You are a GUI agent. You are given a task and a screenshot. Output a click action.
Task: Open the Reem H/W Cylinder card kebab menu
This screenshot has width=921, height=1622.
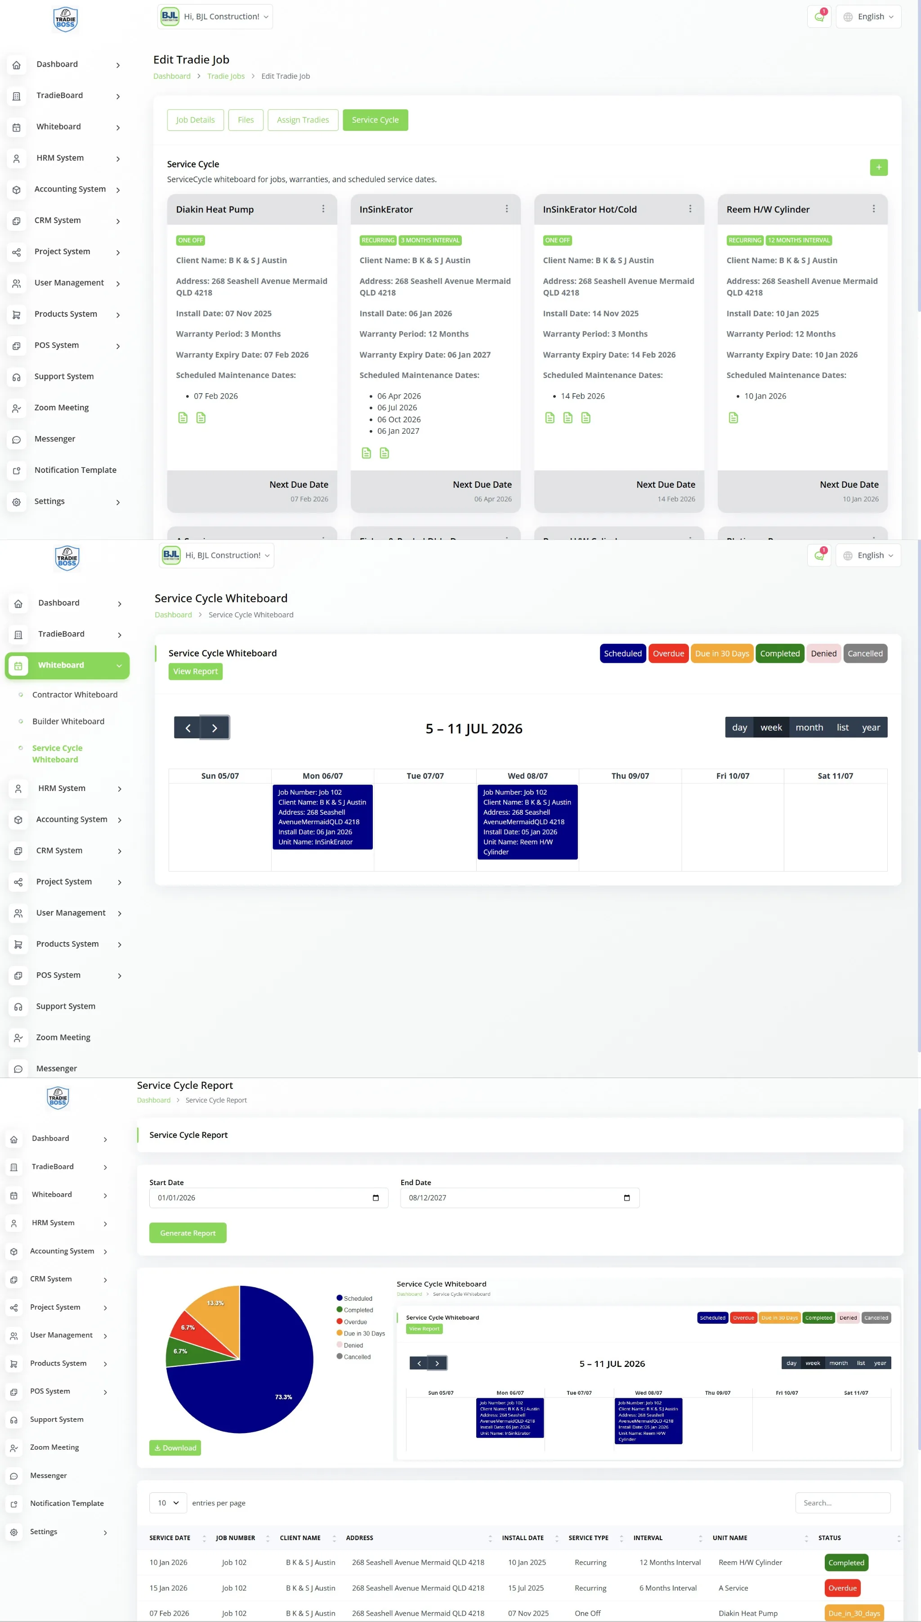point(874,209)
